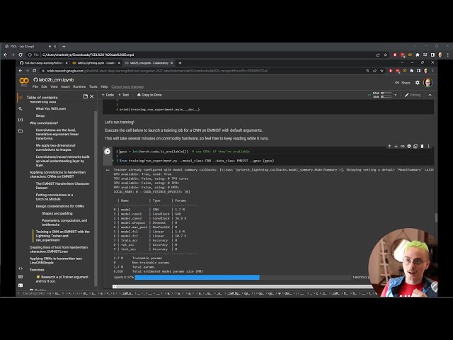This screenshot has width=453, height=340.
Task: Go to 'Why convolutions?' section
Action: point(44,123)
